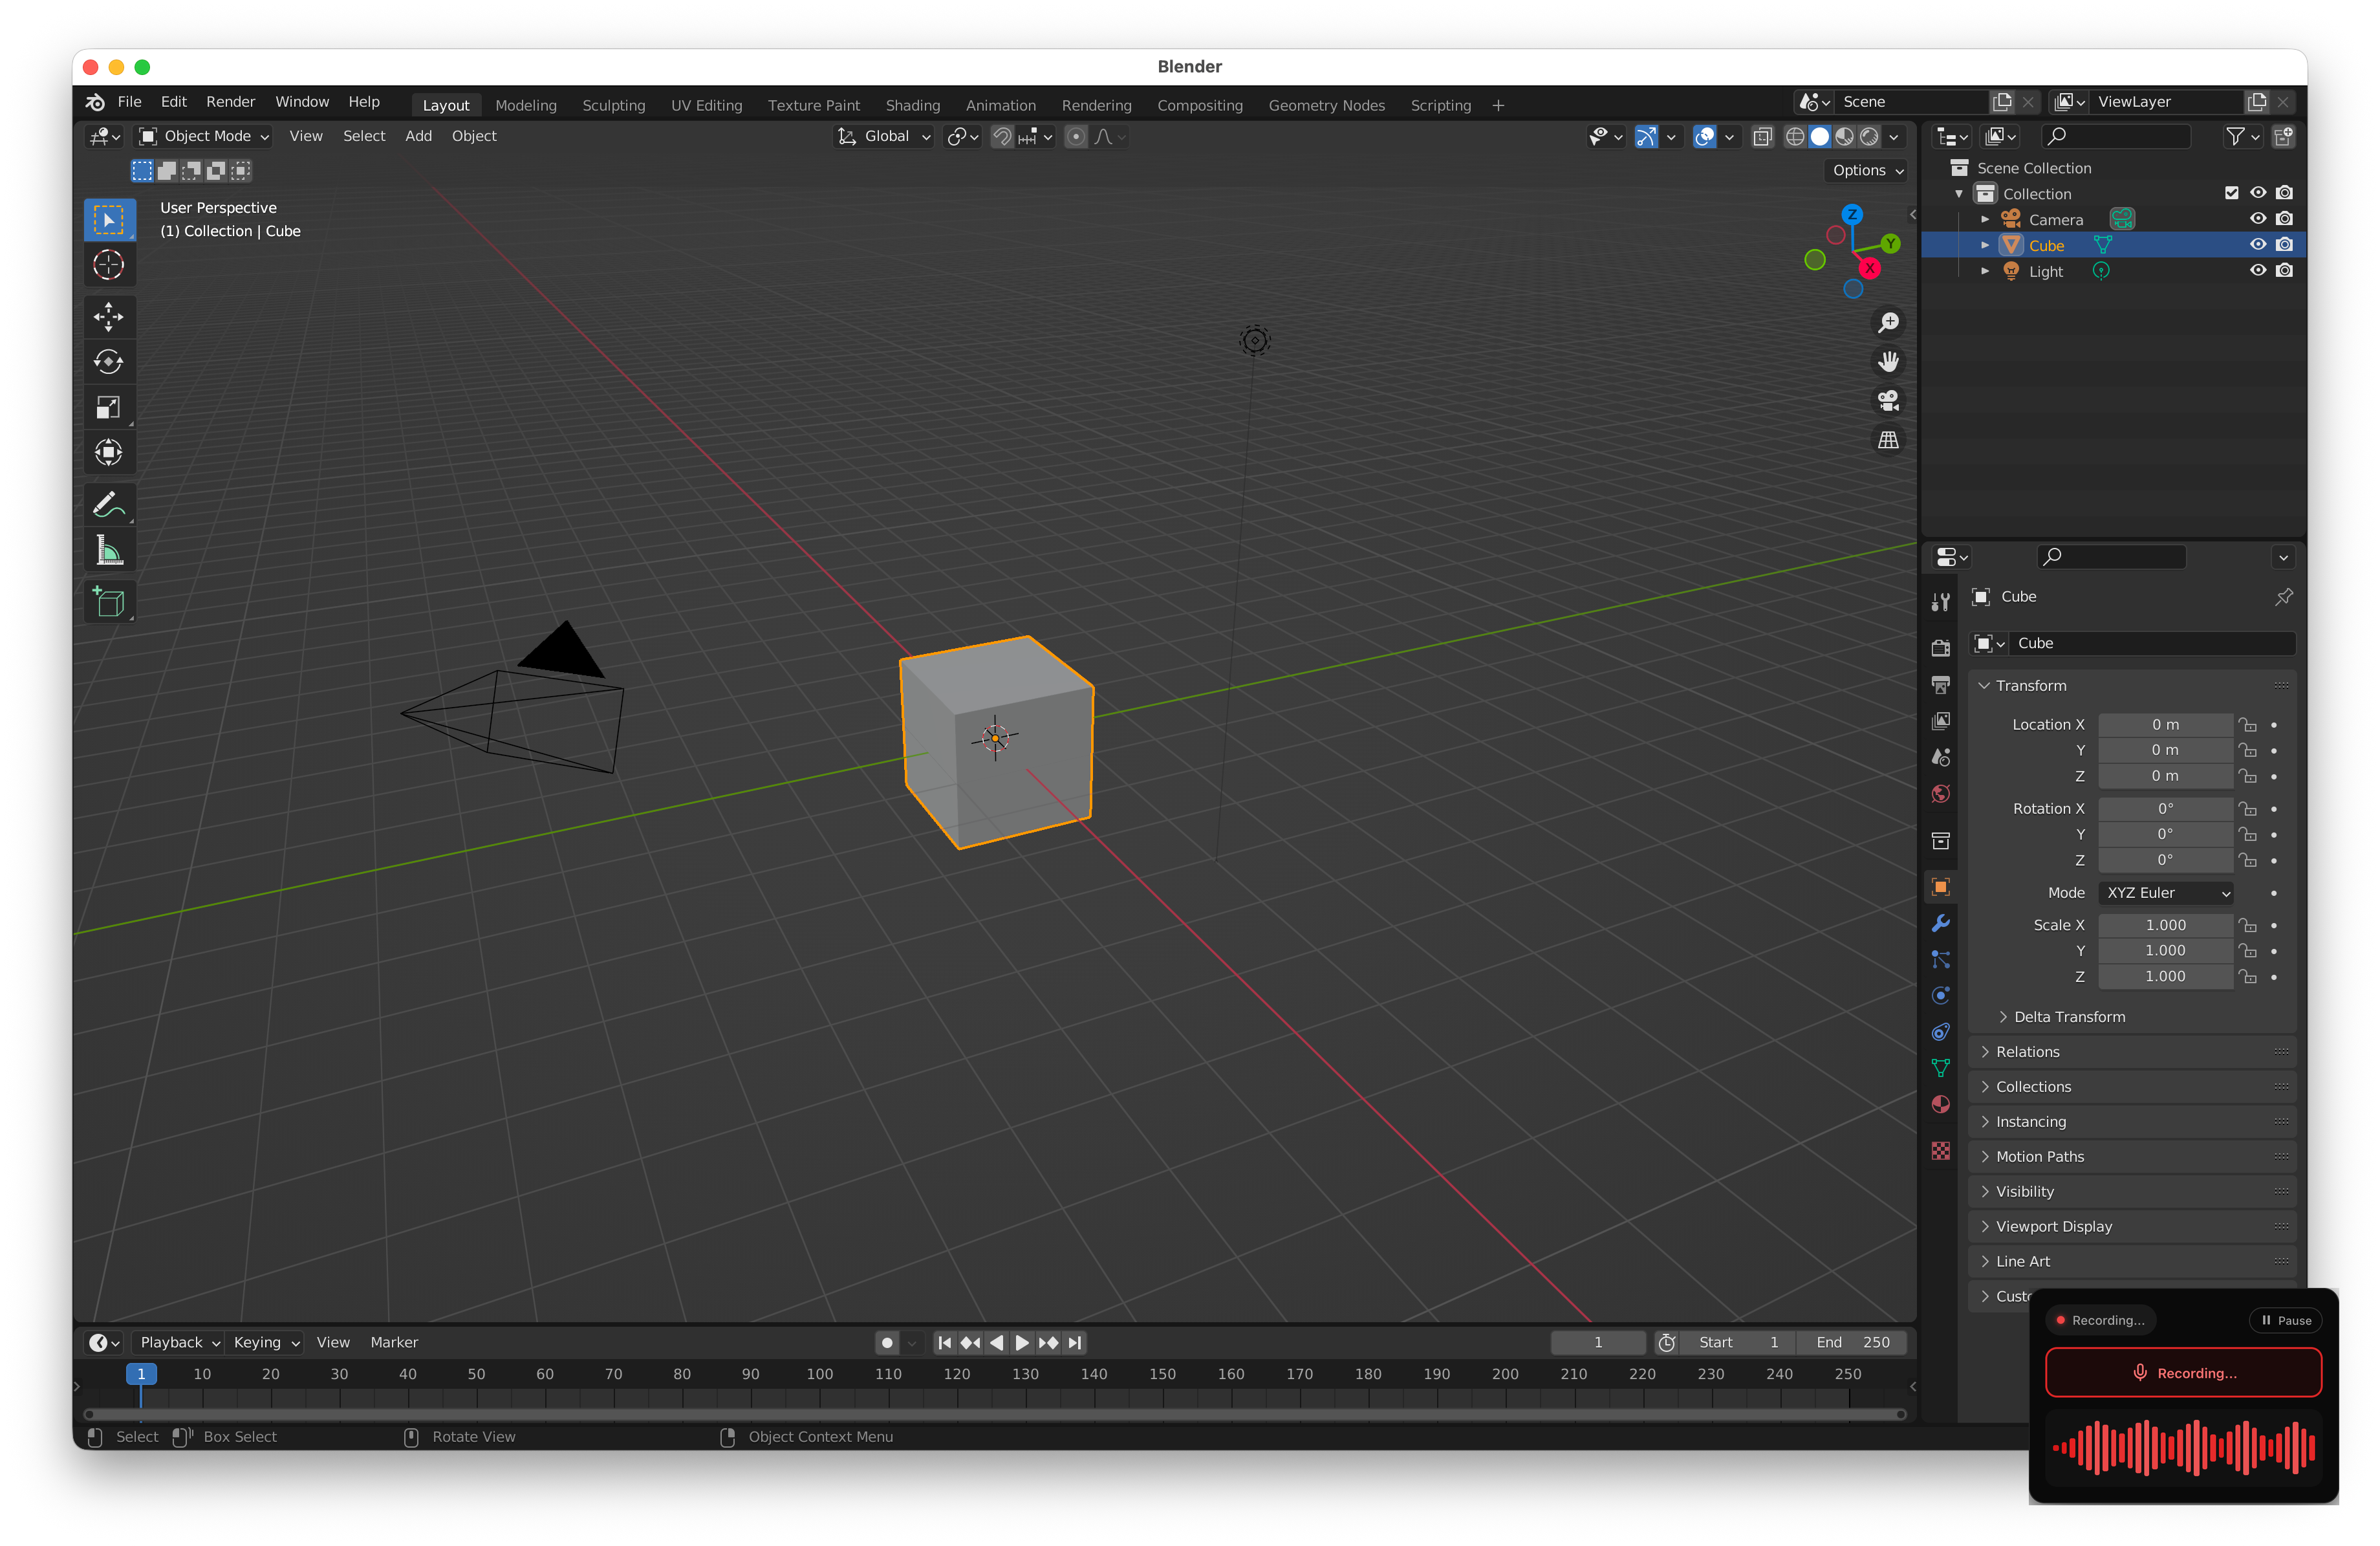Hide the Light object in viewport
This screenshot has width=2380, height=1546.
point(2257,270)
